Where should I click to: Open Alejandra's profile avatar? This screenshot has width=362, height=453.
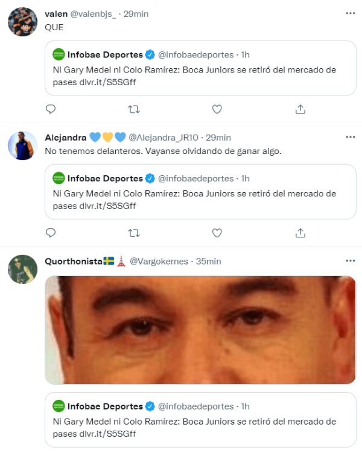[23, 146]
